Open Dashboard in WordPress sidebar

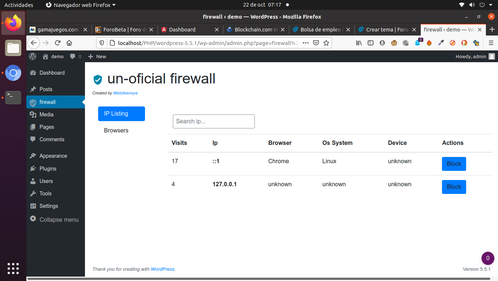[56, 73]
